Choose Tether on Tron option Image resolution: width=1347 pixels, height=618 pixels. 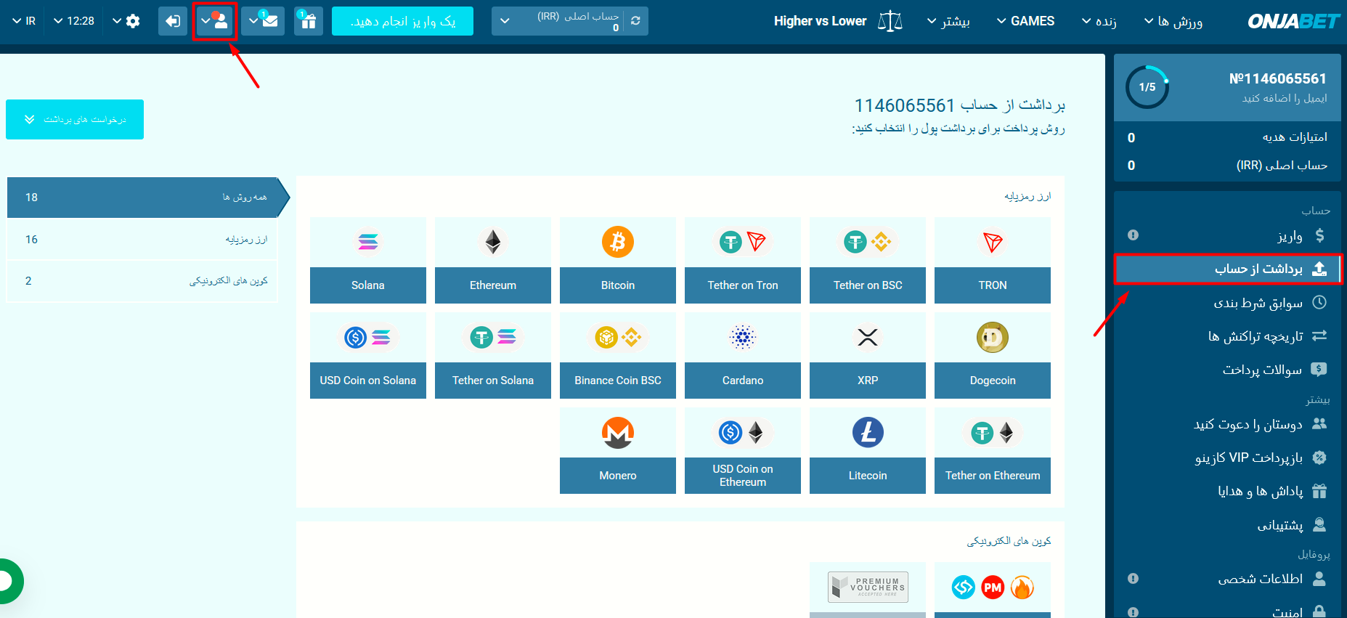pos(743,260)
